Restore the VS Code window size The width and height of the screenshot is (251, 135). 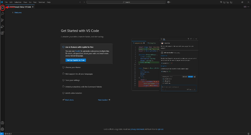(x=242, y=2)
